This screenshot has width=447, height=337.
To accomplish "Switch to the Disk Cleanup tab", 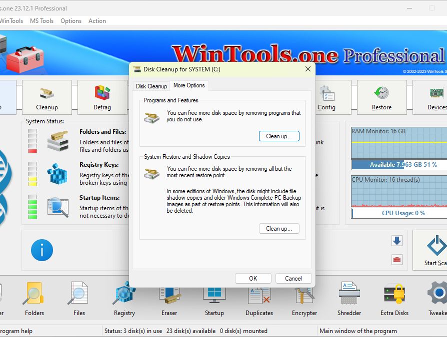I will (x=151, y=86).
